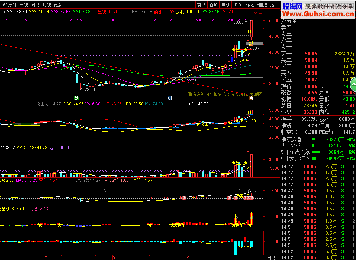Image resolution: width=356 pixels, height=260 pixels.
Task: Open the F10 company info
Action: pyautogui.click(x=238, y=5)
